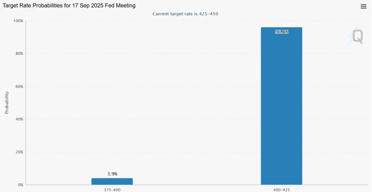Screen dimensions: 372x192
Task: Open the chart context menu hamburger icon
Action: pyautogui.click(x=363, y=6)
